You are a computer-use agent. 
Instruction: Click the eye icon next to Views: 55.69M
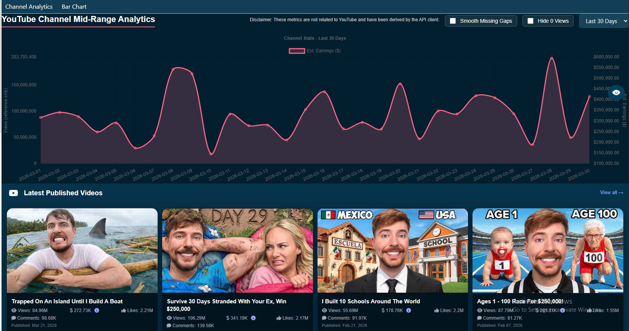324,311
